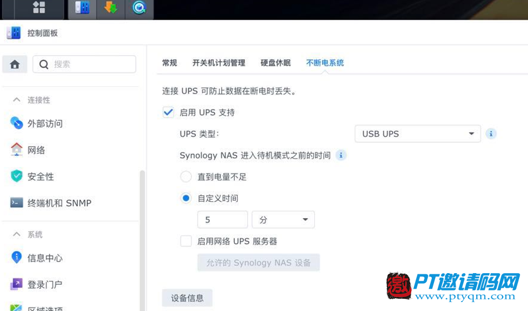Image resolution: width=528 pixels, height=311 pixels.
Task: Open 终端机和 SNMP sidebar entry label
Action: click(60, 203)
